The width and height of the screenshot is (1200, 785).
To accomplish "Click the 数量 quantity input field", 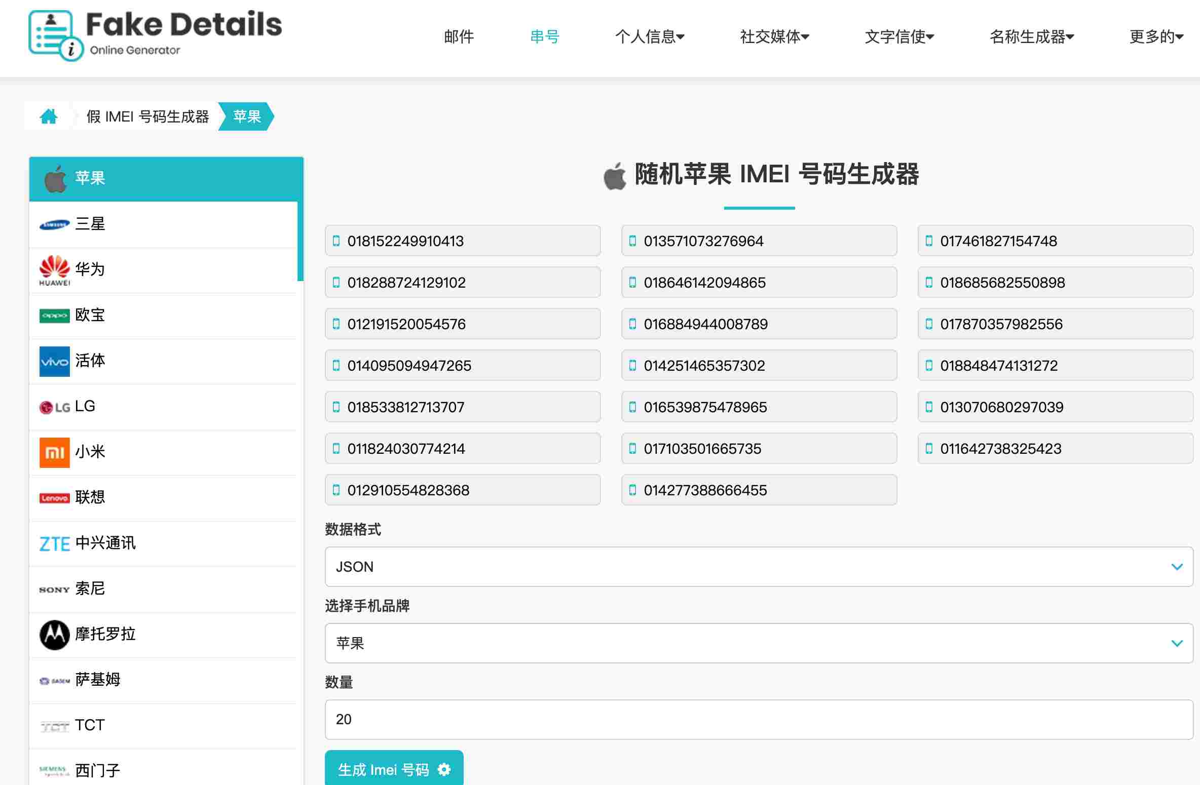I will click(759, 719).
